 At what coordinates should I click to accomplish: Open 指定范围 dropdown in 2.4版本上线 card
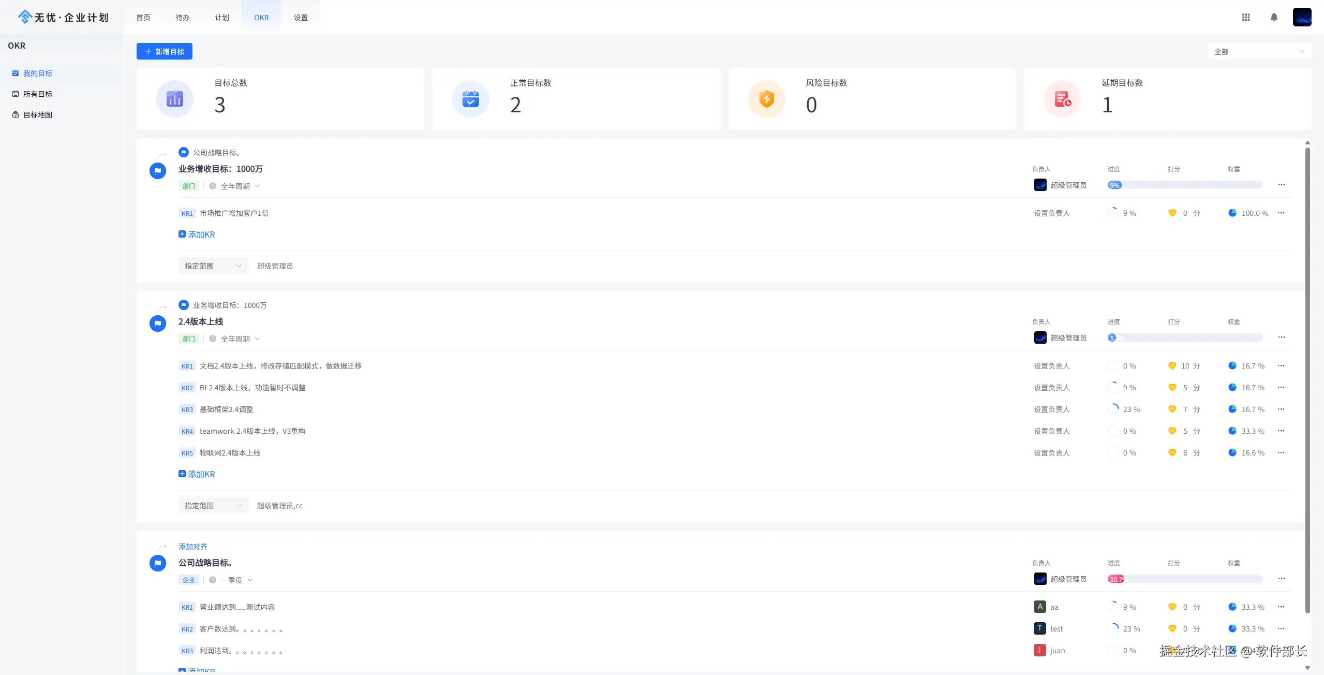pos(213,506)
